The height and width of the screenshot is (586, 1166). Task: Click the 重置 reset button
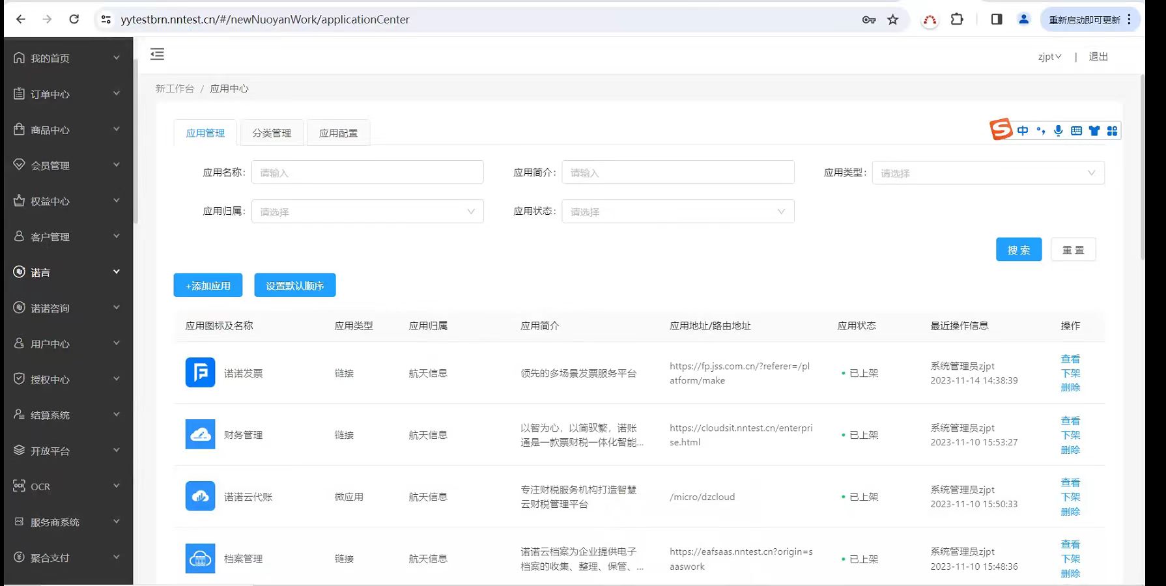point(1074,249)
